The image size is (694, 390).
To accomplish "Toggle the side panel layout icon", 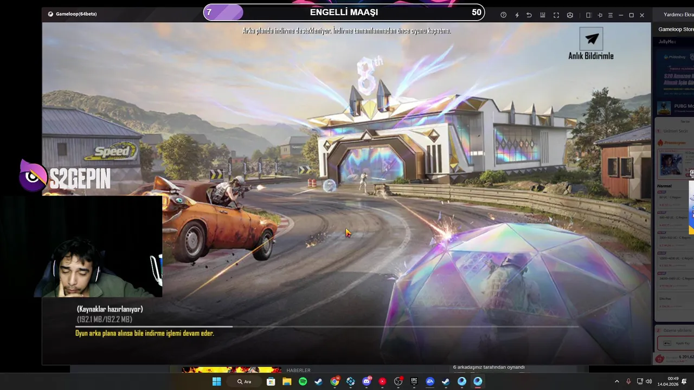I will point(588,15).
